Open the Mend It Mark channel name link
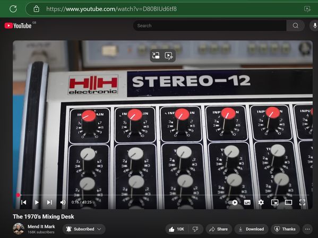This screenshot has width=318, height=238. click(x=41, y=226)
